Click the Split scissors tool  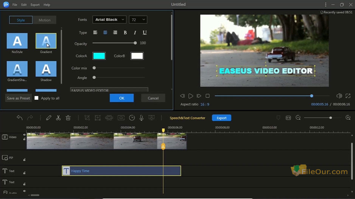pos(58,118)
